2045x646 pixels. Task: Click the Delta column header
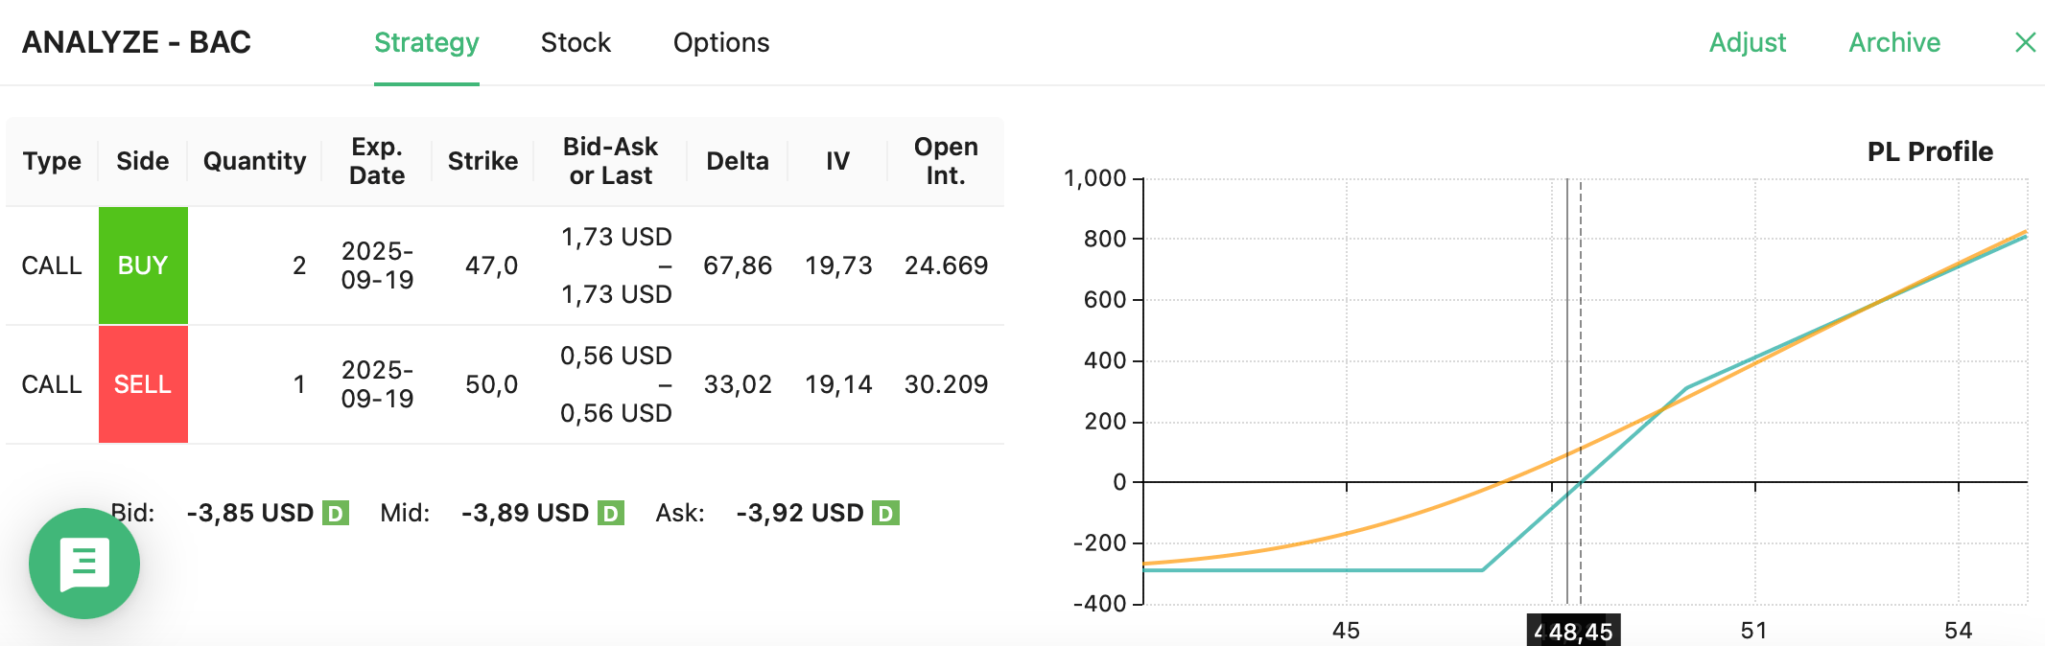pos(737,161)
